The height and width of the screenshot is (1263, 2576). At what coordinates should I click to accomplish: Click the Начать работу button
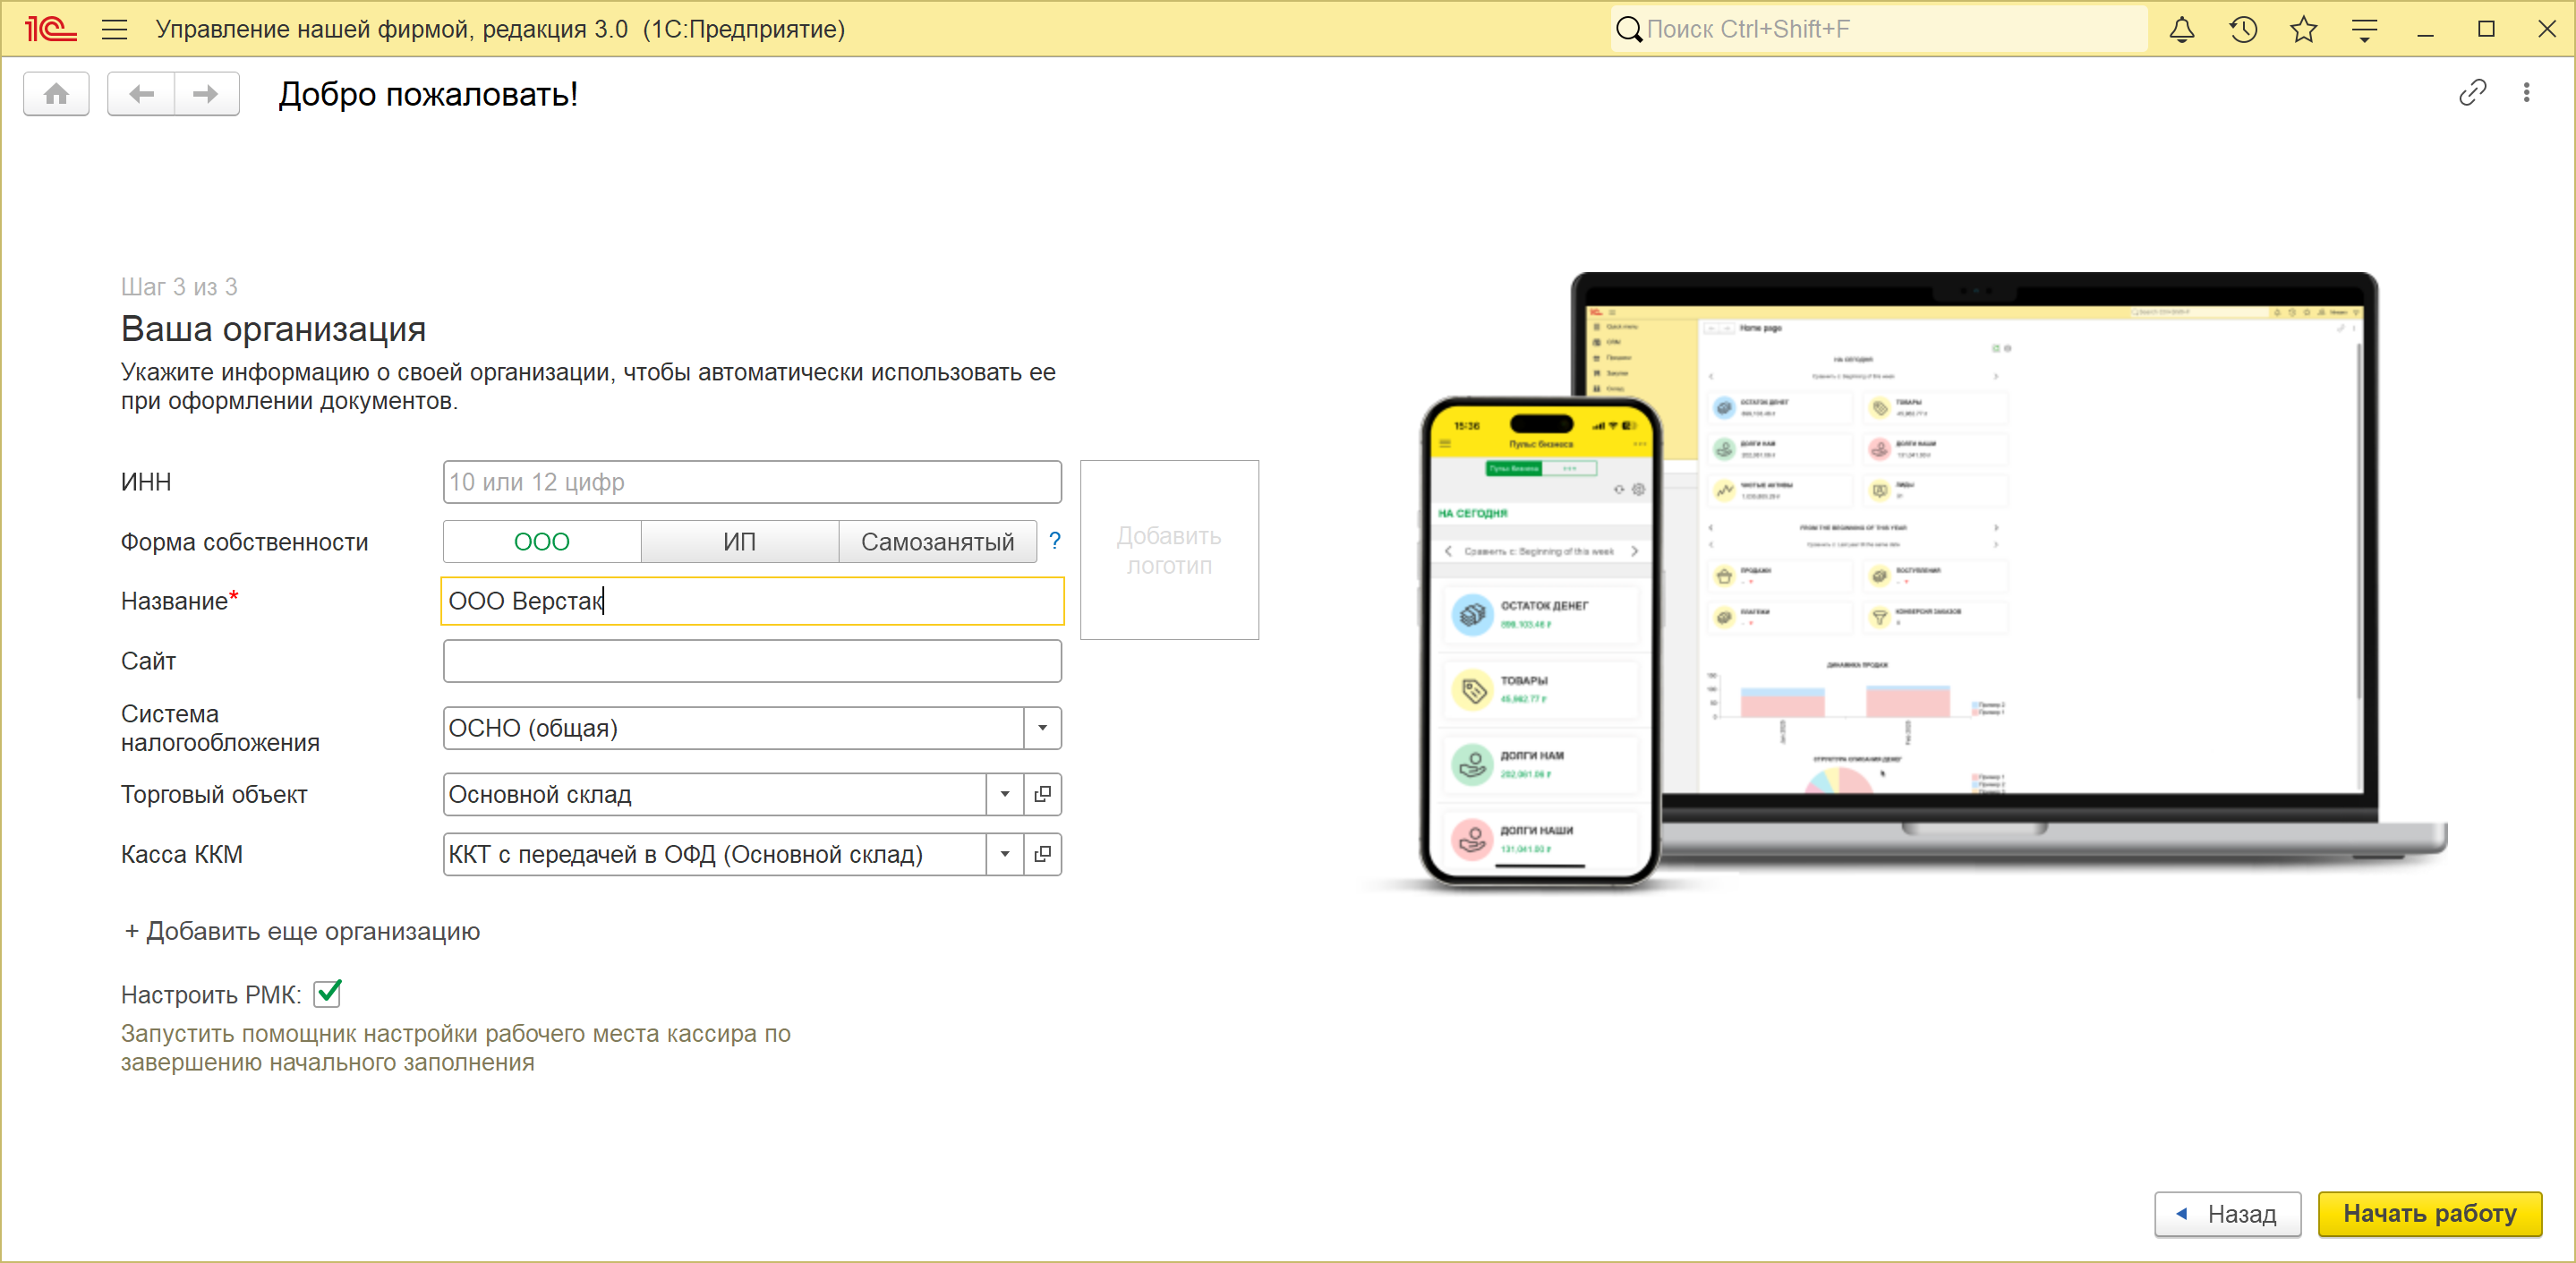point(2430,1214)
